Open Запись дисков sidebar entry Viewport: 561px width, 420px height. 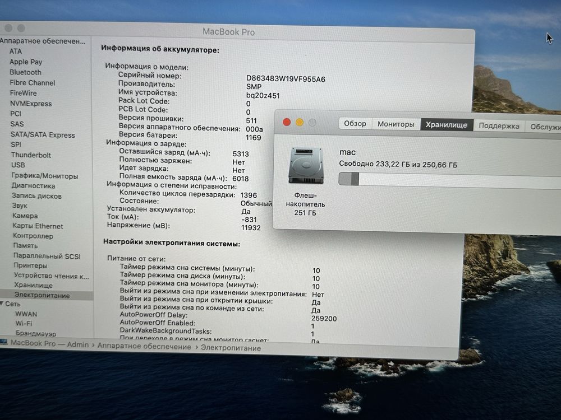point(36,195)
